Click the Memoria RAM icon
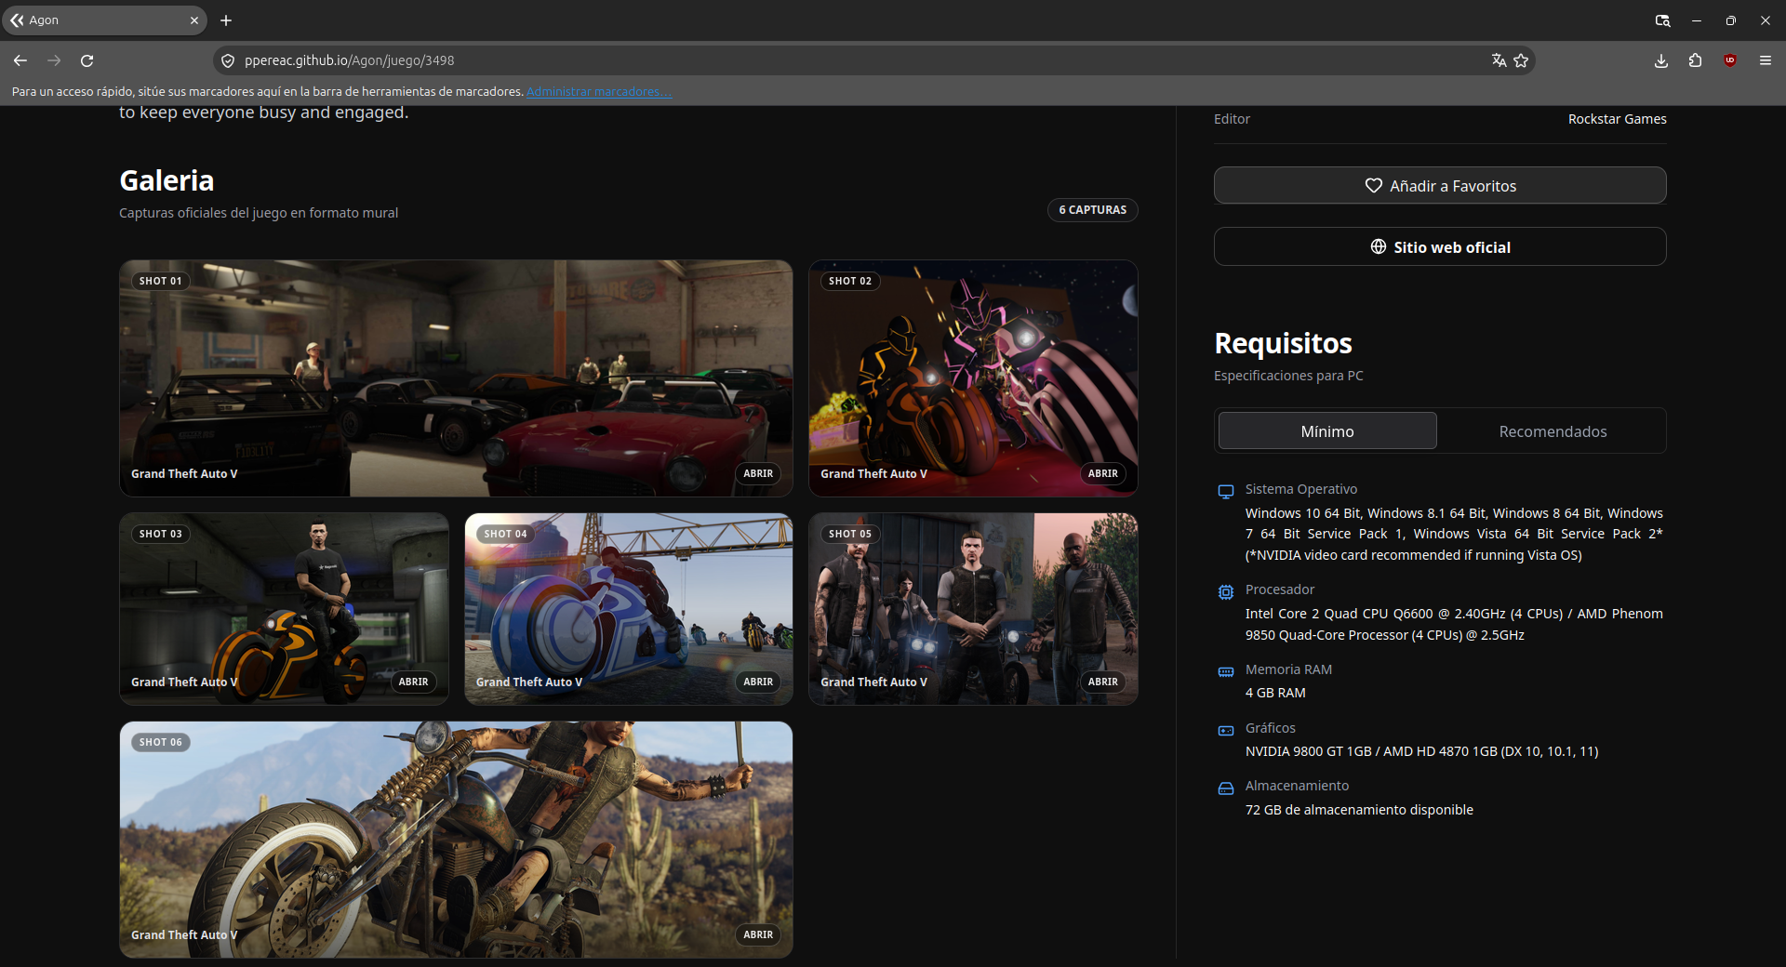Image resolution: width=1786 pixels, height=967 pixels. 1226,671
